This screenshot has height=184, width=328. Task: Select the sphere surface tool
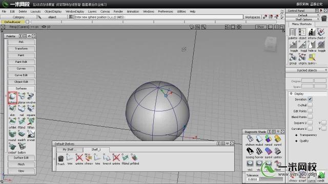(x=12, y=98)
